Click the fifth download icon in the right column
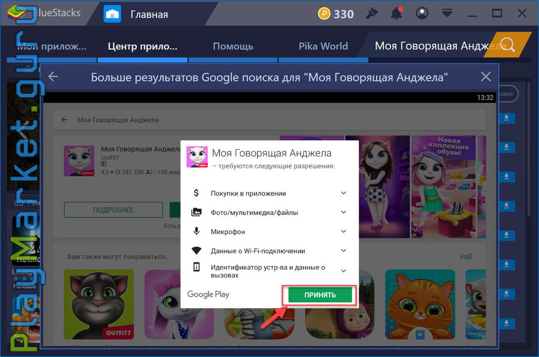Image resolution: width=539 pixels, height=357 pixels. tap(506, 235)
